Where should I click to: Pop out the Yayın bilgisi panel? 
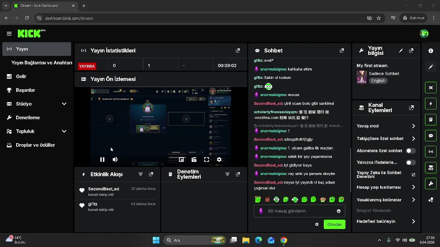pos(411,50)
